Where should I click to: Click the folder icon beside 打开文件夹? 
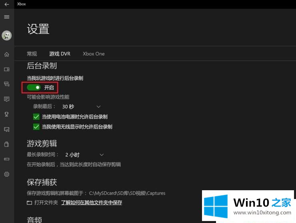tap(29, 203)
